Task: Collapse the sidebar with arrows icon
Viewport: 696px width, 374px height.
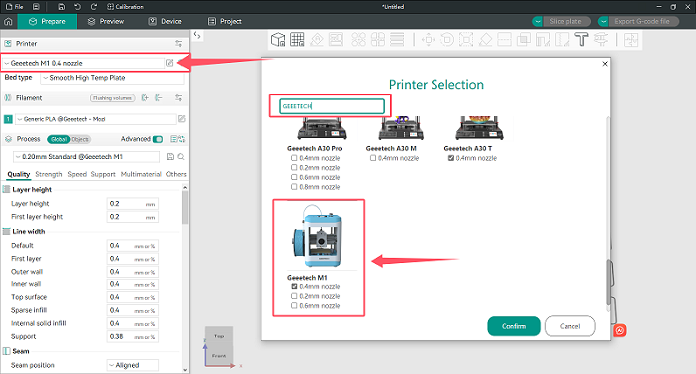Action: click(x=197, y=35)
